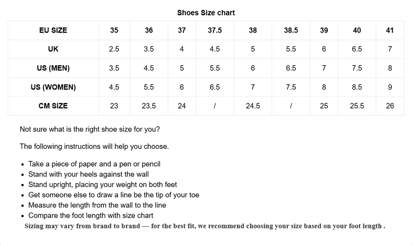Click the US (MEN) row label
Screen dimensions: 412x245
tap(53, 68)
